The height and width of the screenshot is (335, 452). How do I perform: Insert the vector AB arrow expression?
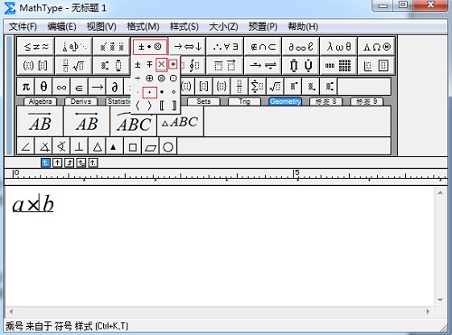(40, 121)
